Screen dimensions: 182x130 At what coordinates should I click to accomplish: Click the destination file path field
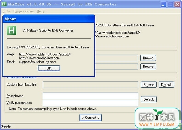point(116,66)
